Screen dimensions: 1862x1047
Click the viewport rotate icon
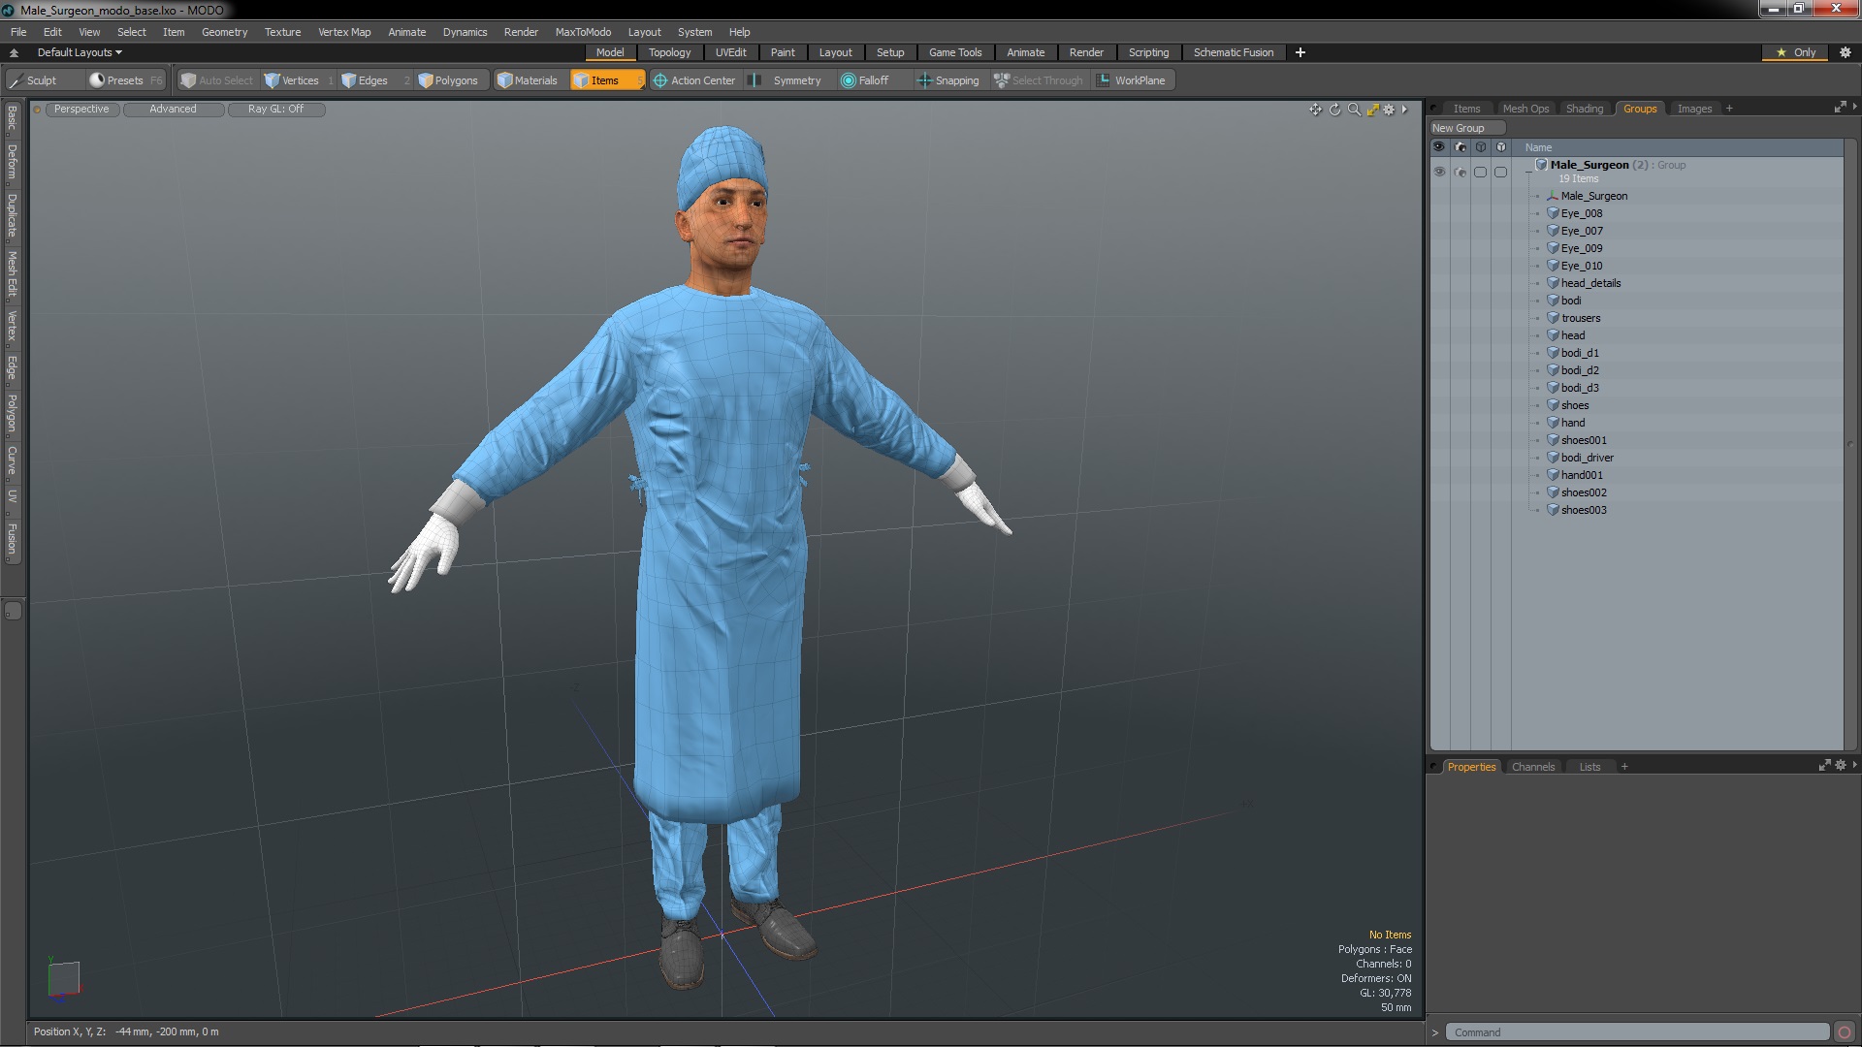[x=1334, y=110]
